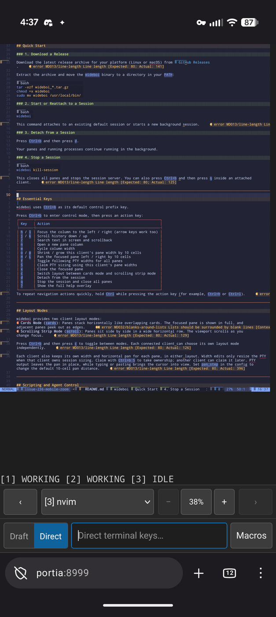Switch to Draft input mode
Viewport: 276px width, 617px height.
(19, 536)
